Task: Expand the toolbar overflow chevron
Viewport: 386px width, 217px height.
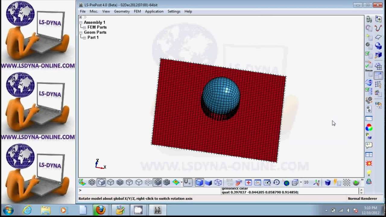Action: click(x=362, y=180)
